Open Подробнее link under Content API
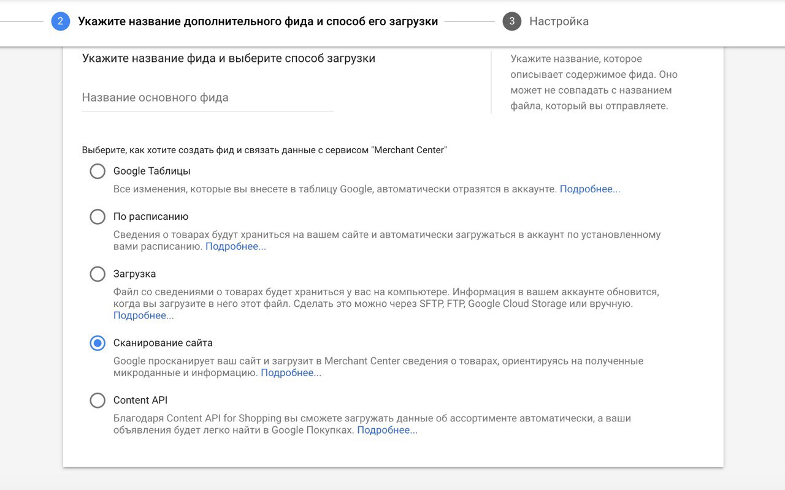Viewport: 785px width, 490px height. [x=387, y=430]
